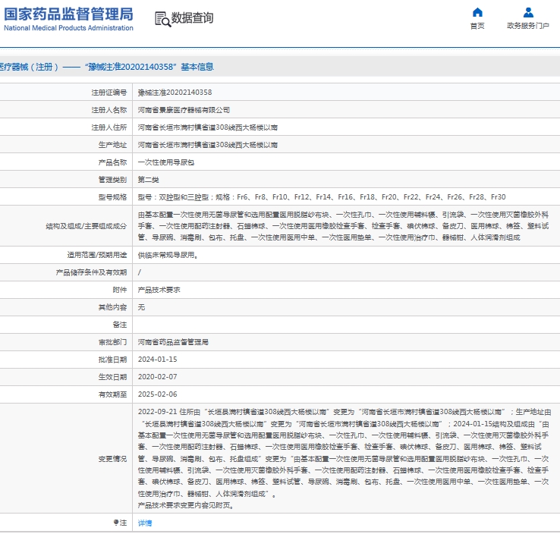560x534 pixels.
Task: Click the home icon labeled 首页
Action: (x=477, y=12)
